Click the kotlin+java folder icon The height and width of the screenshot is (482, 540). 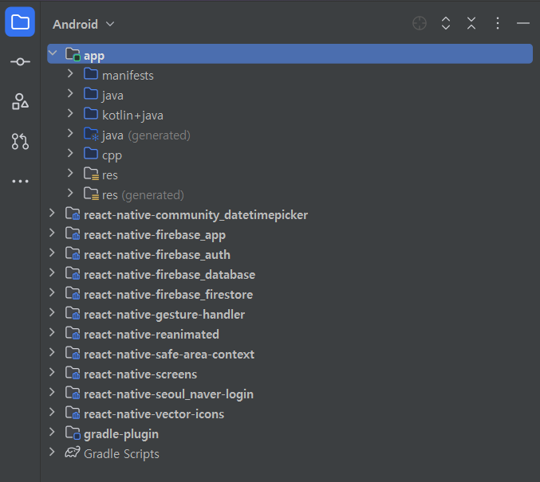[x=91, y=114]
